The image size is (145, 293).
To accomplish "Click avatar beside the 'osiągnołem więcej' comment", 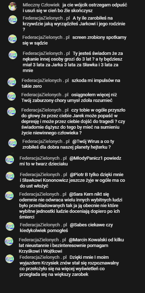I will [11, 96].
